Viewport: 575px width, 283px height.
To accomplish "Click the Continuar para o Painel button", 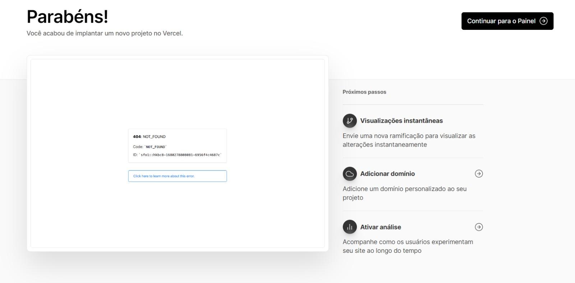I will click(x=507, y=21).
